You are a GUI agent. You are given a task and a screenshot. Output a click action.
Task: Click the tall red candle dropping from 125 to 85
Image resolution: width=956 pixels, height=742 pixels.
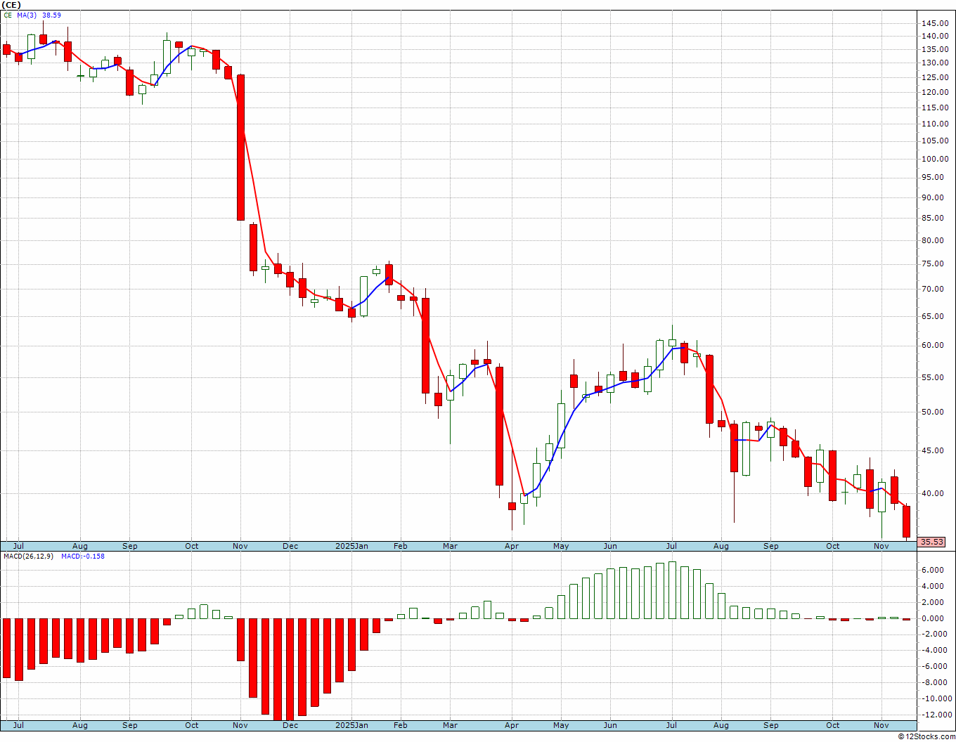[240, 148]
